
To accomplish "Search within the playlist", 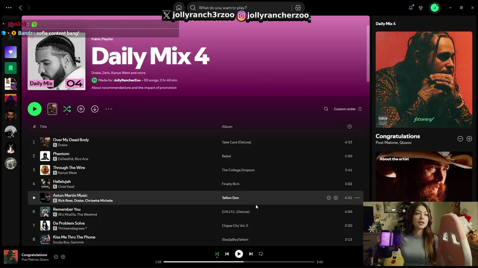I will click(326, 109).
